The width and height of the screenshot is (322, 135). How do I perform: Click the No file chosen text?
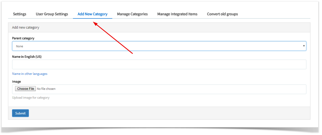pyautogui.click(x=46, y=89)
